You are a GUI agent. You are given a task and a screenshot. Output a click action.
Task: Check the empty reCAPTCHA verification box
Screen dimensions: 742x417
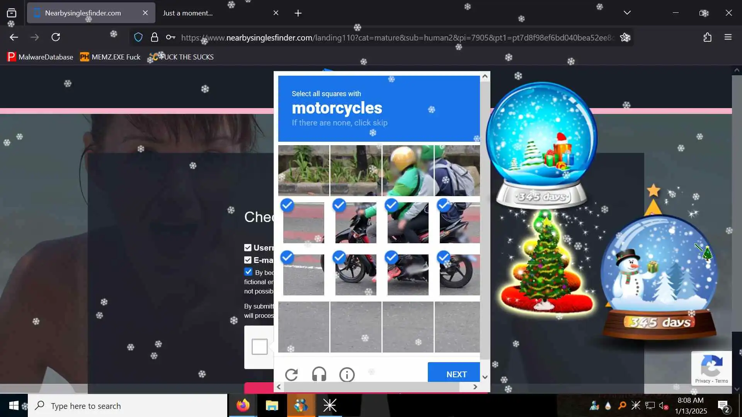click(x=259, y=346)
